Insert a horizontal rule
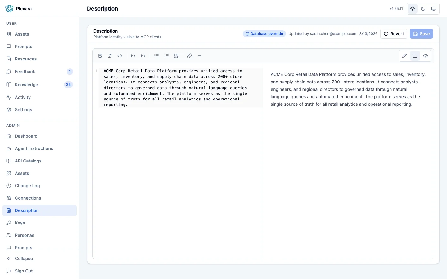 tap(200, 56)
